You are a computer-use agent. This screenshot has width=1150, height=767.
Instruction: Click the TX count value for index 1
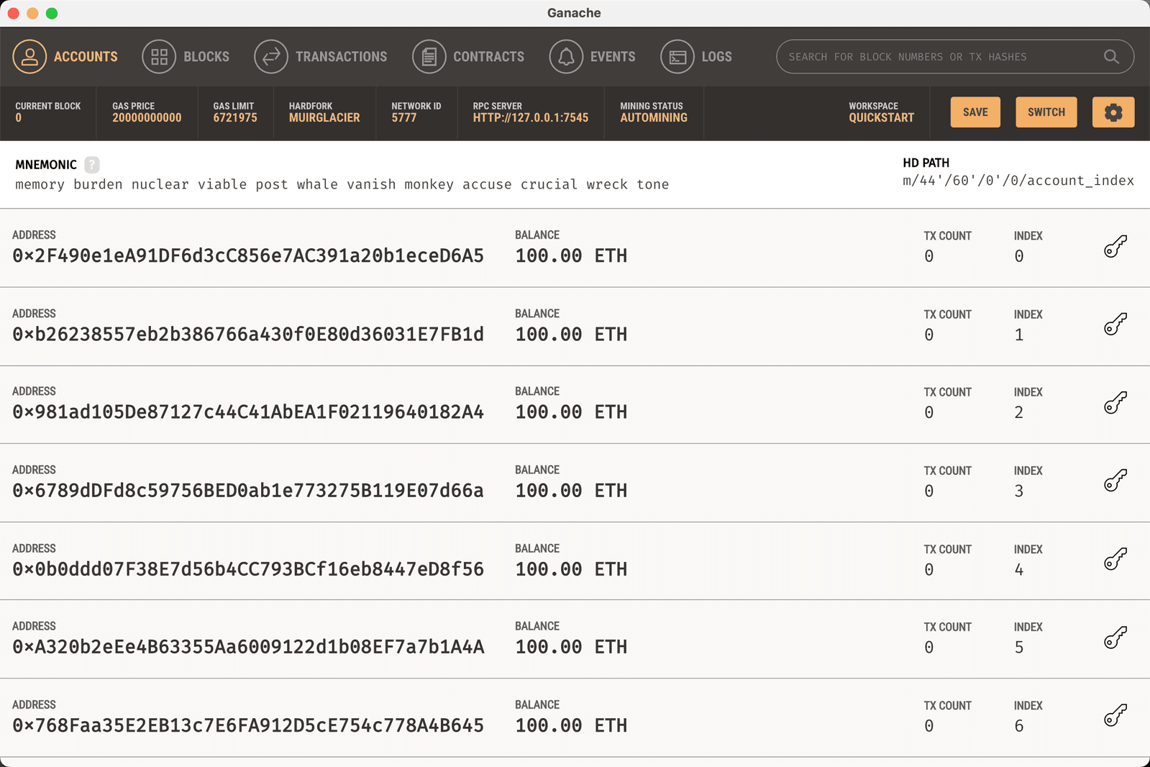929,335
